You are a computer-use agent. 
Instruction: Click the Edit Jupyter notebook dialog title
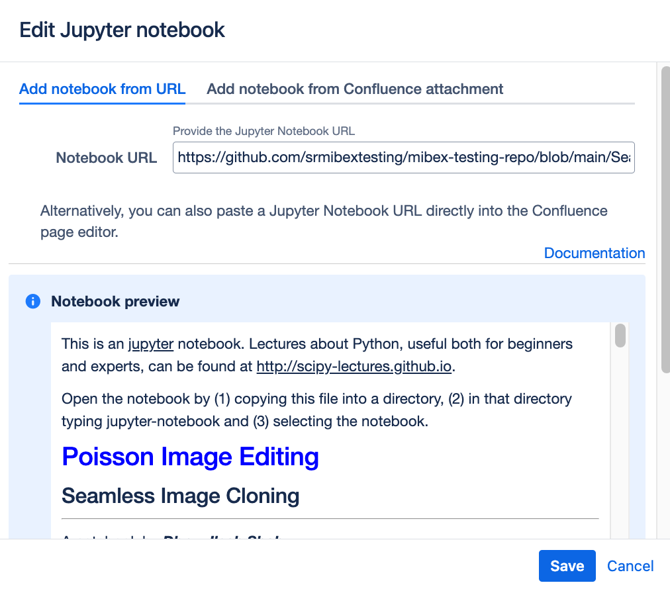click(122, 30)
